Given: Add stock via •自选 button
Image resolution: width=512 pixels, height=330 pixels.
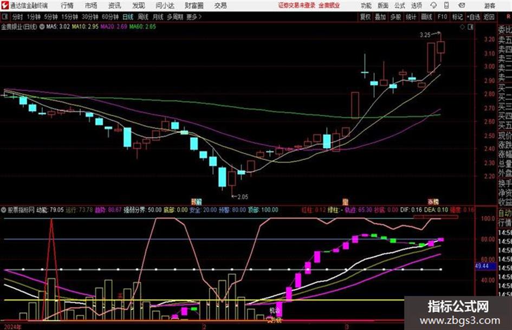Looking at the screenshot, I should coord(474,17).
